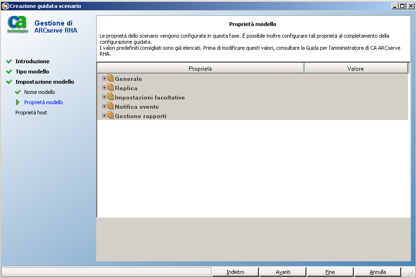Click the window resize grip corner

(x=411, y=273)
